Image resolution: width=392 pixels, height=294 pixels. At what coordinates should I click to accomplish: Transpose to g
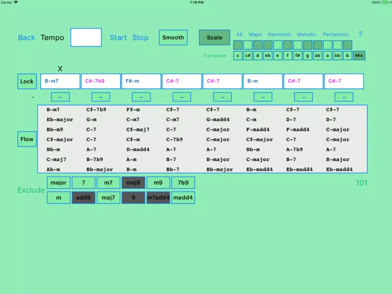click(x=307, y=56)
